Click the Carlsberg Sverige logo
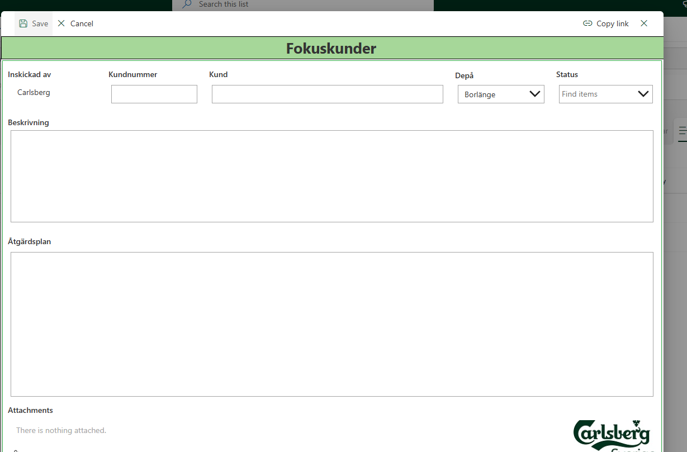Screen dimensions: 687x452 pos(612,435)
